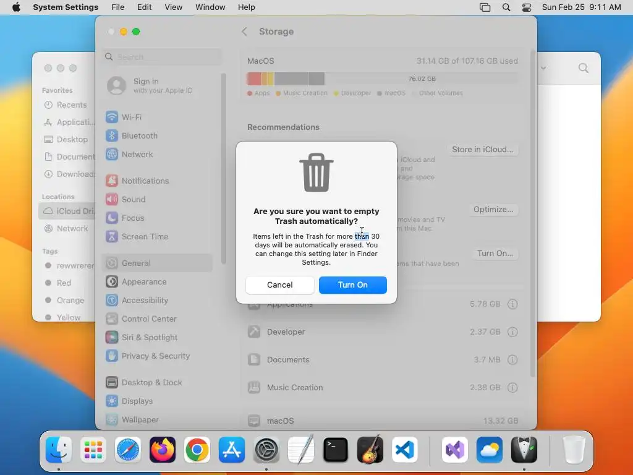Image resolution: width=633 pixels, height=475 pixels.
Task: Click the macOS storage row label
Action: click(280, 421)
